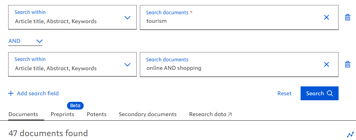This screenshot has width=356, height=140.
Task: Open Research data external link
Action: pos(210,114)
